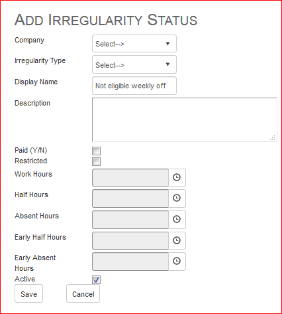Expand the Company dropdown

(x=134, y=44)
